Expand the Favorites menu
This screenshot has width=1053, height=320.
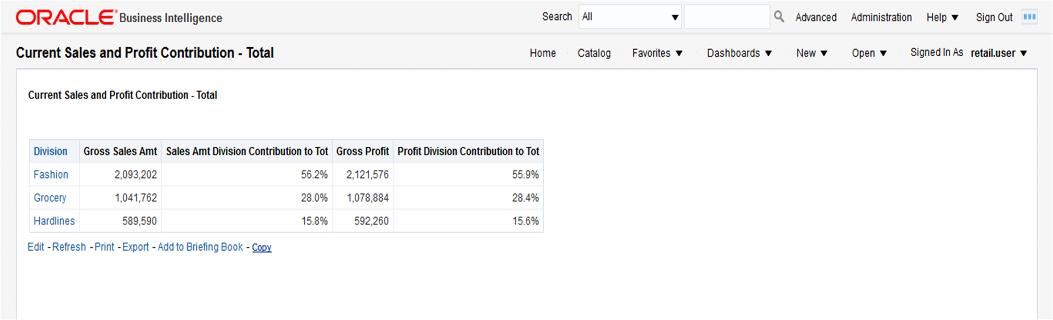(657, 53)
